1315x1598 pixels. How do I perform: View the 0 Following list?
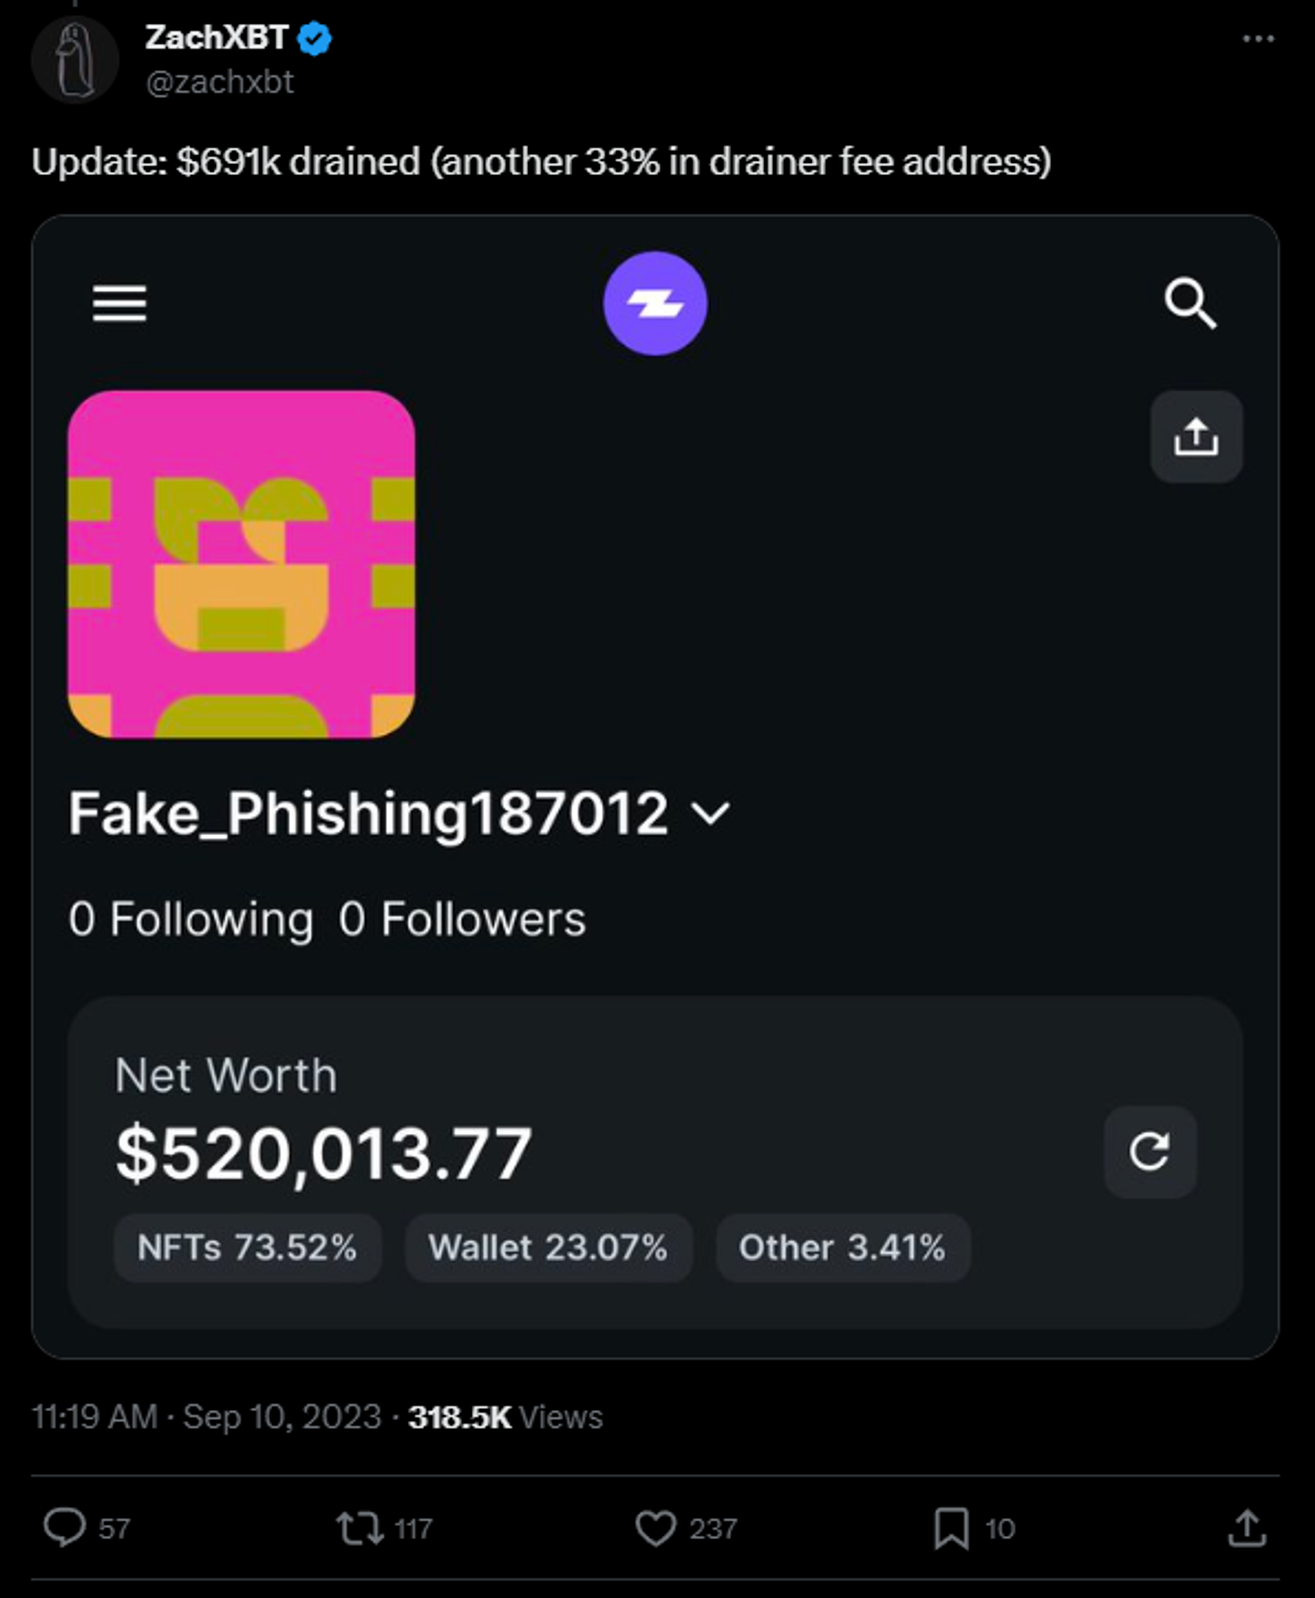pyautogui.click(x=191, y=920)
